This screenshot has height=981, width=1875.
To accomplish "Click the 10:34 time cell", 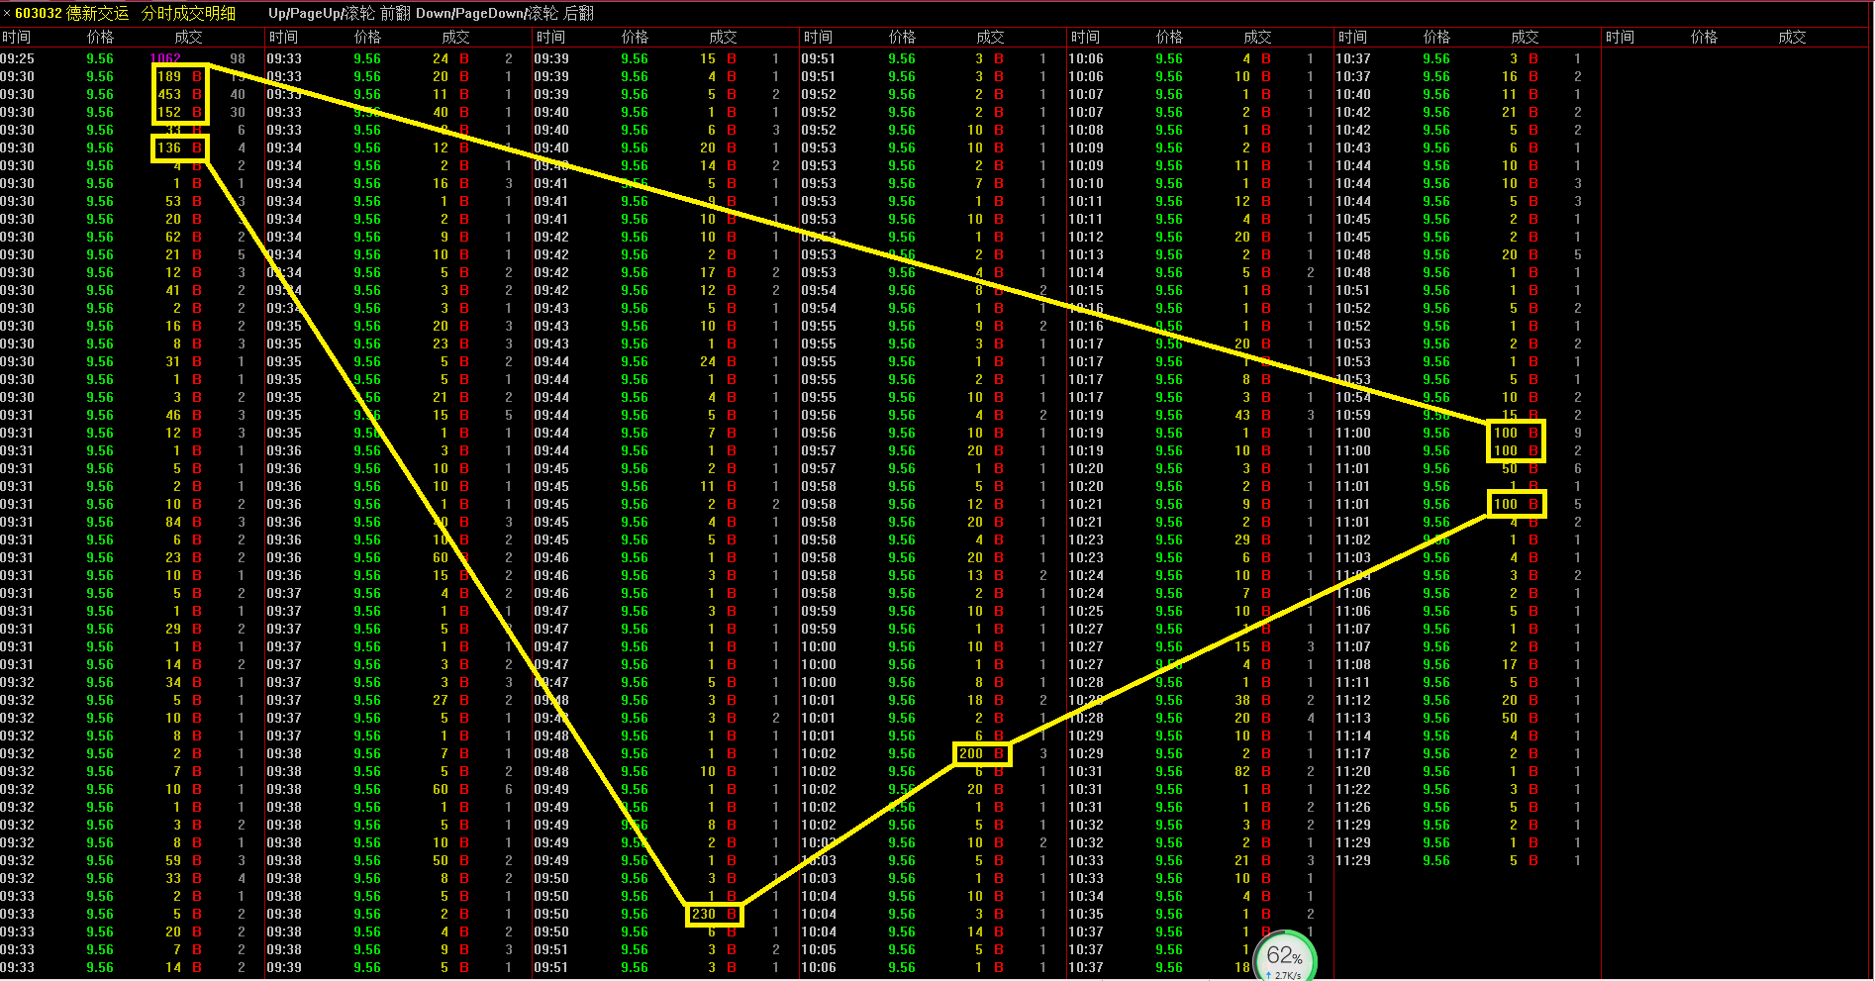I will click(1086, 896).
